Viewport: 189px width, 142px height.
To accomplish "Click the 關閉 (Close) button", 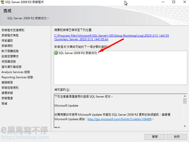I will coord(155,137).
